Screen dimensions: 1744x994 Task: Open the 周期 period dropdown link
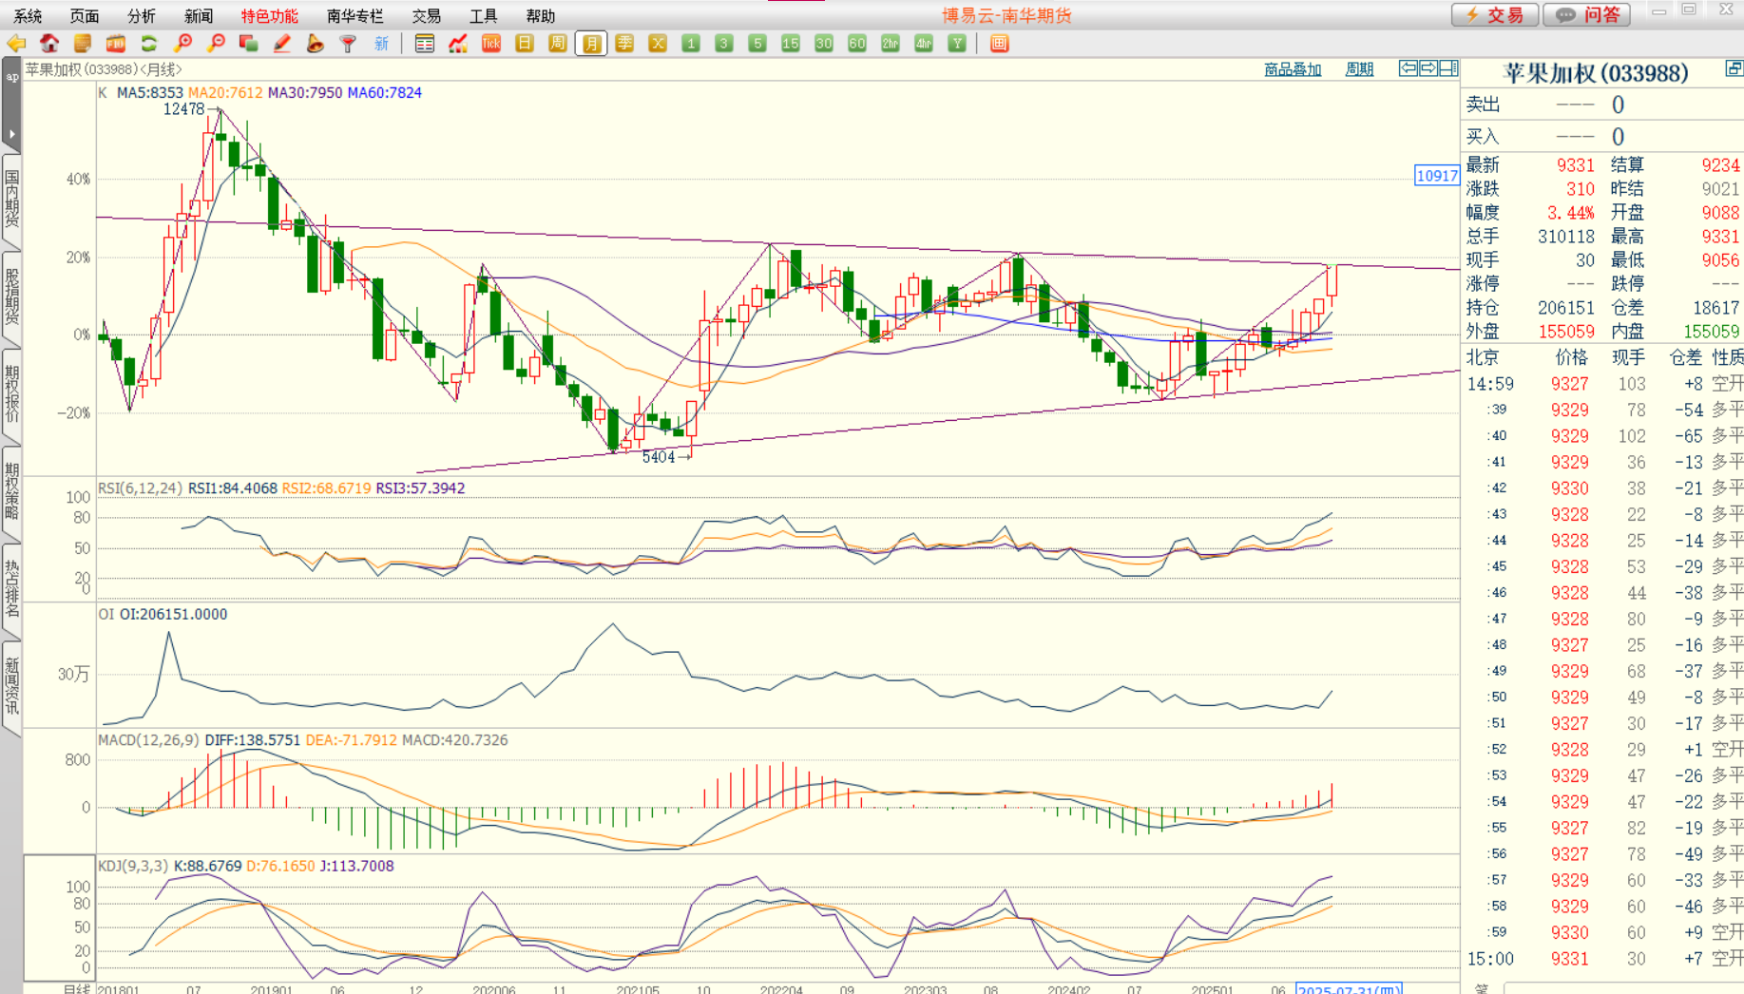tap(1359, 69)
